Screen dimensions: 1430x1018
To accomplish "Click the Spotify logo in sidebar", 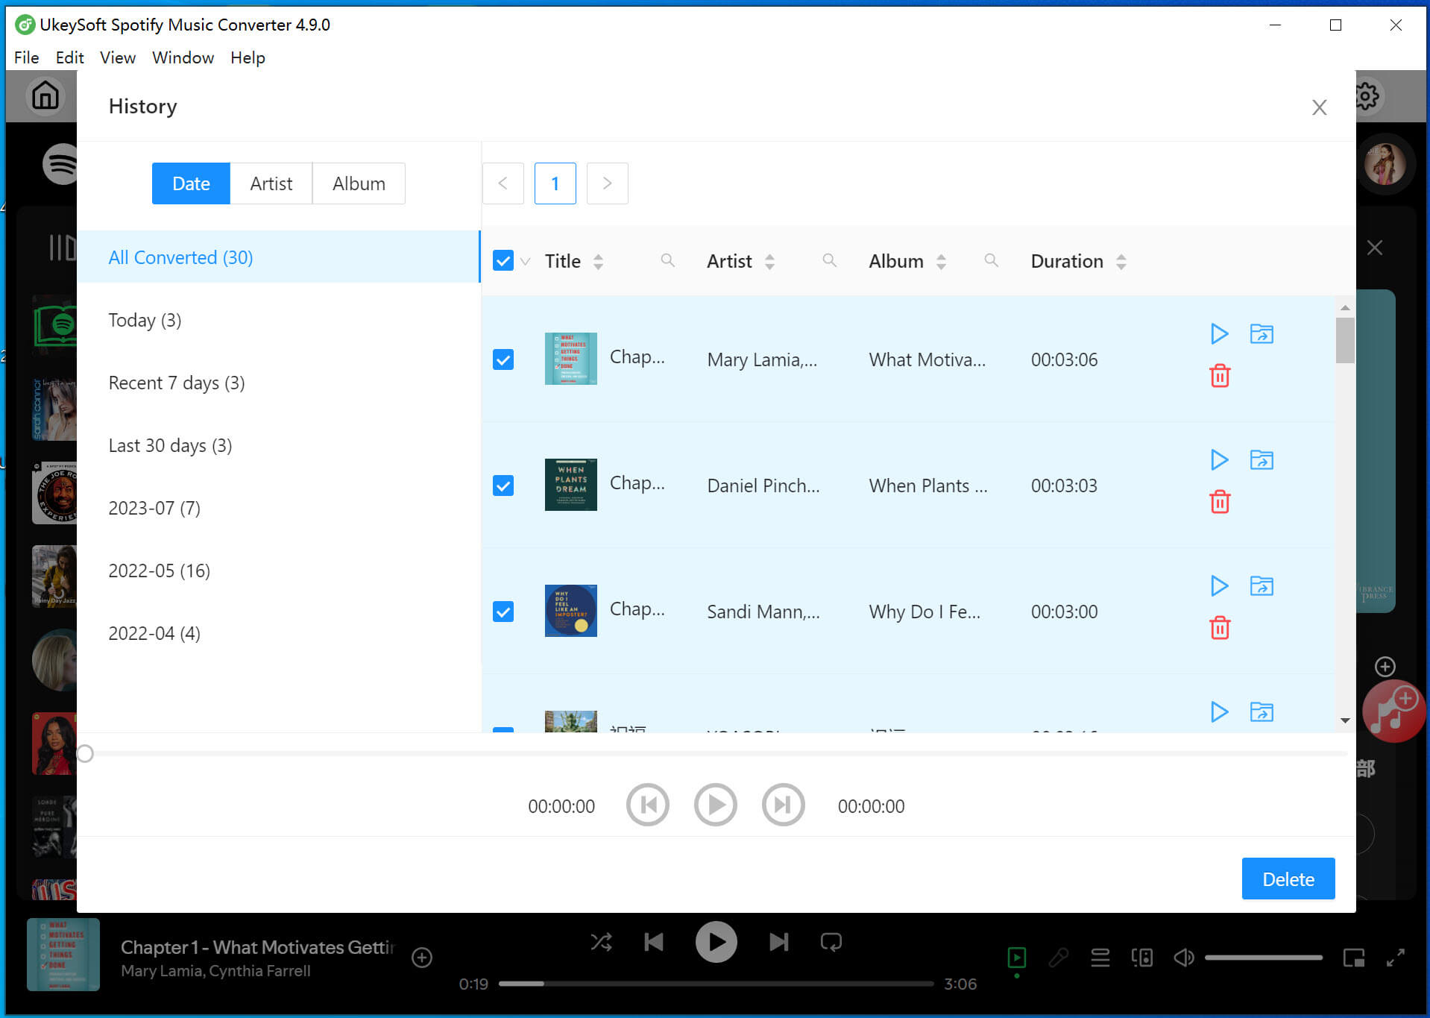I will tap(61, 163).
